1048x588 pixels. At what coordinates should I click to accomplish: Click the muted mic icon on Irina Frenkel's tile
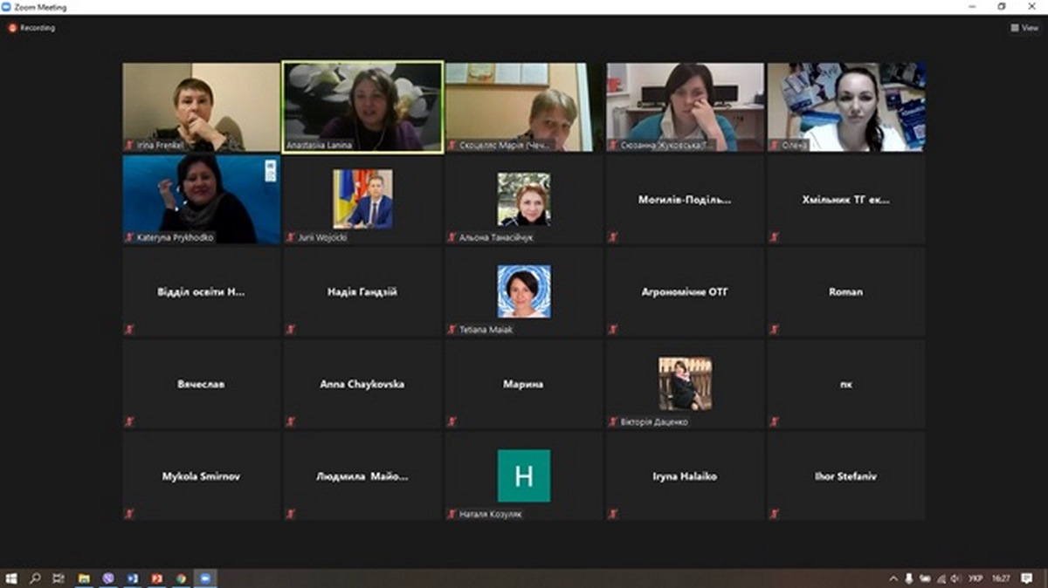pos(129,146)
